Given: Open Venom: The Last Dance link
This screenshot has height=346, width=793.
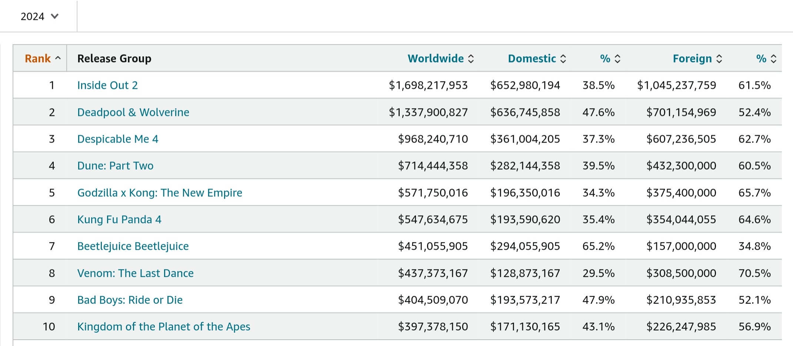Looking at the screenshot, I should [x=136, y=273].
